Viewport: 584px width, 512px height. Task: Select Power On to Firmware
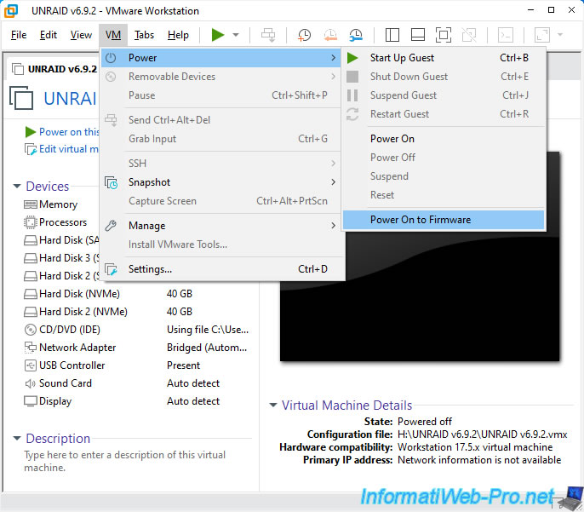pos(420,220)
